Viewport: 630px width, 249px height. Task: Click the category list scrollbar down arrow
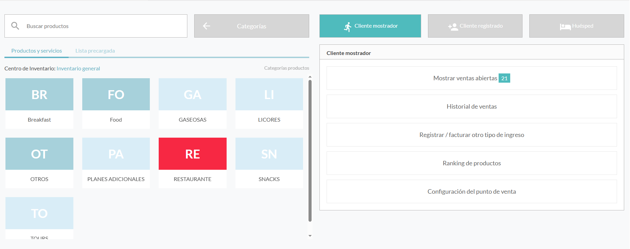[x=310, y=236]
